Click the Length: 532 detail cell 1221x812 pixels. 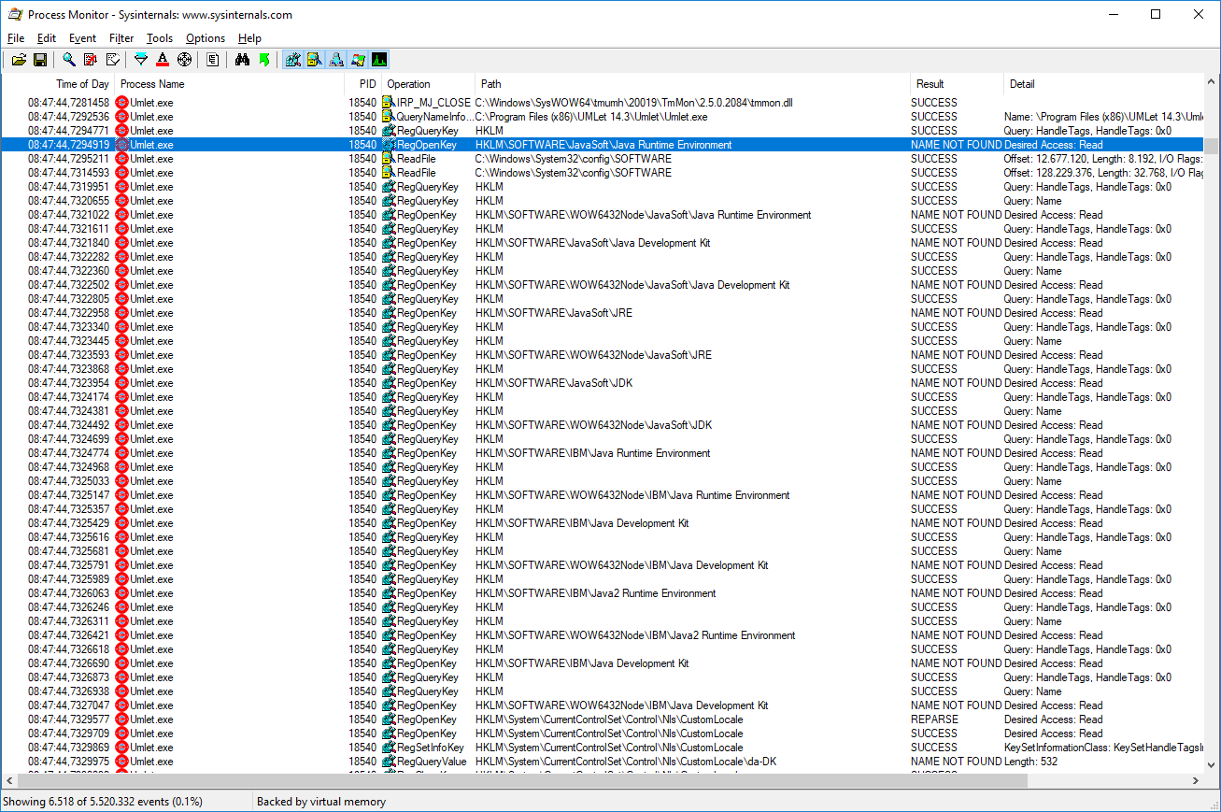click(1030, 762)
